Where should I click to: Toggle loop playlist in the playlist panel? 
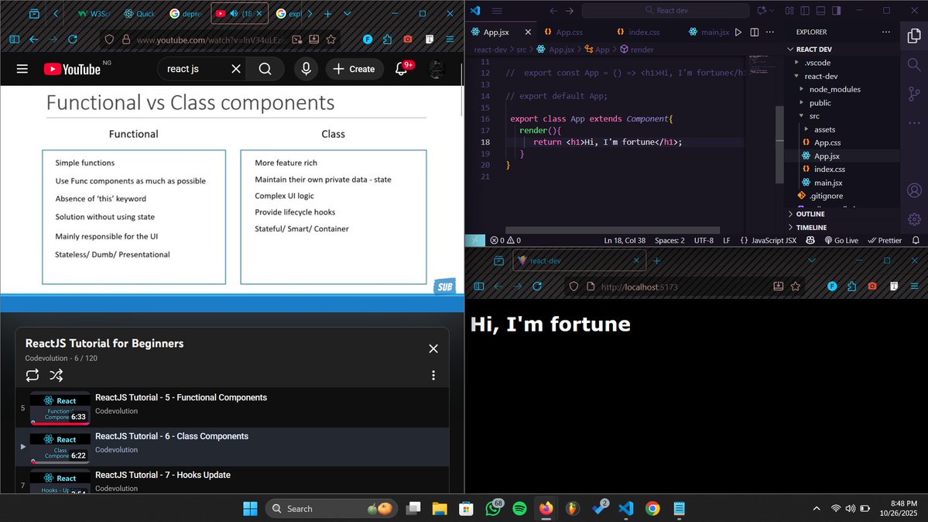[32, 375]
